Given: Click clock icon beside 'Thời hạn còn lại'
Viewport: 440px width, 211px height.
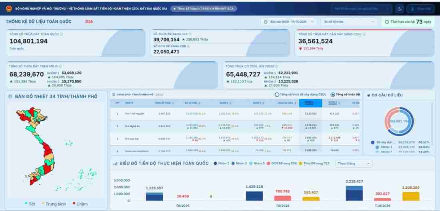Looking at the screenshot, I should click(x=387, y=22).
